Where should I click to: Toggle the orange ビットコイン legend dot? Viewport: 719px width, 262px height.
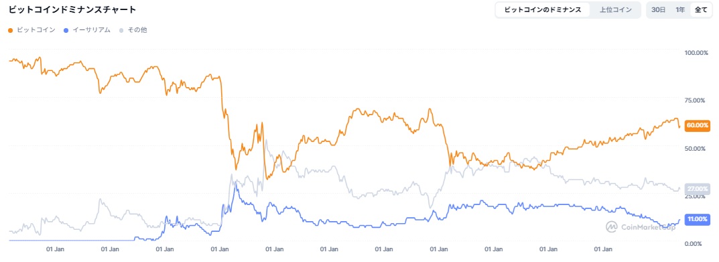coord(11,30)
